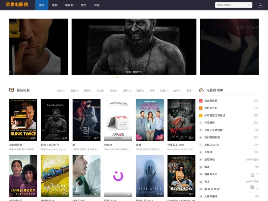Open rank 8 开学悸 entry
Viewport: 268px width, 201px height.
229,152
